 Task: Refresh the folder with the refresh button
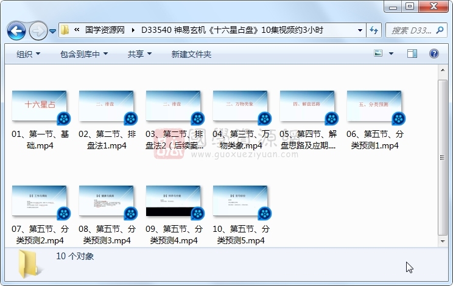tap(374, 30)
